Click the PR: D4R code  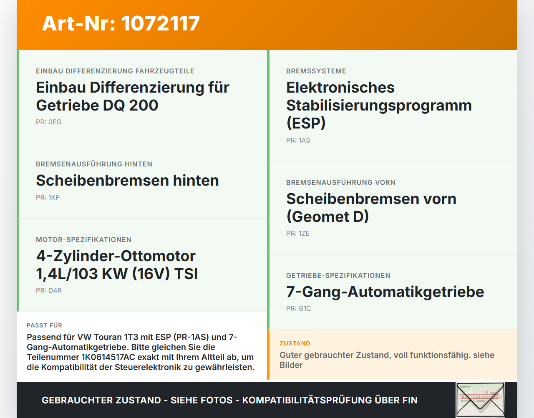pyautogui.click(x=49, y=290)
